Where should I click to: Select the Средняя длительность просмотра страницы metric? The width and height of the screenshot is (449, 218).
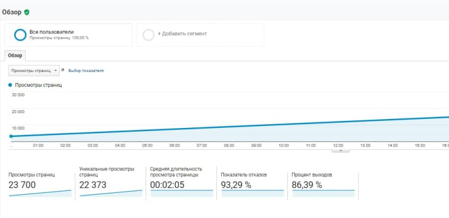181,182
